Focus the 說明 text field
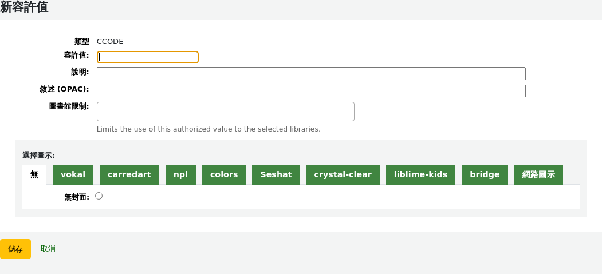This screenshot has width=602, height=274. 311,74
